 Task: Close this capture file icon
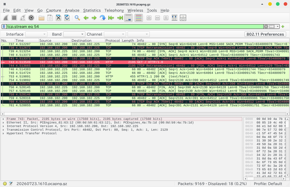click(x=59, y=18)
